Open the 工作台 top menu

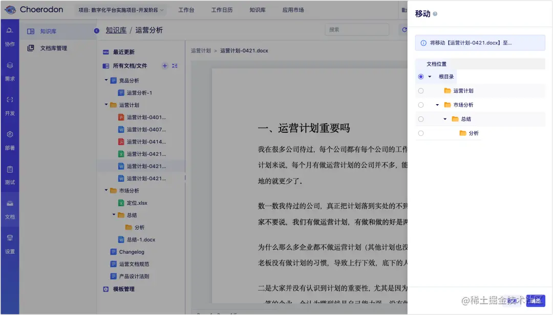tap(186, 10)
